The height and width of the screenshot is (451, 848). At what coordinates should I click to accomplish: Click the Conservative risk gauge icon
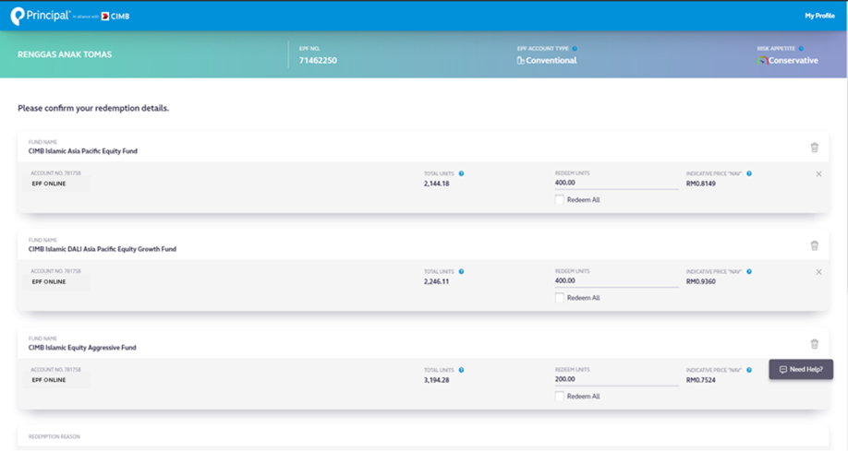[x=762, y=61]
